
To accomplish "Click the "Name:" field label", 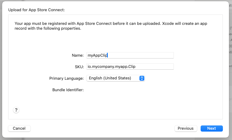I will (78, 55).
